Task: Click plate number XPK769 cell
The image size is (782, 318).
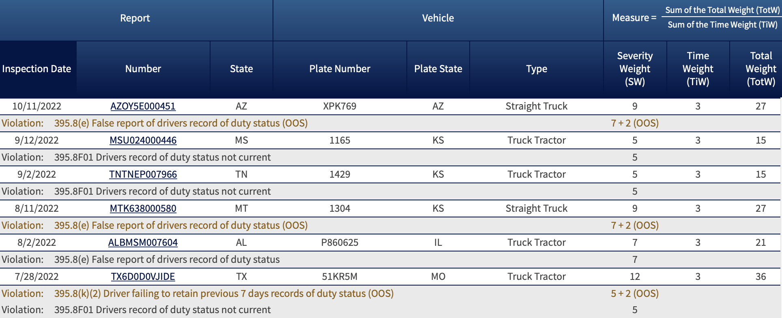Action: [x=339, y=106]
